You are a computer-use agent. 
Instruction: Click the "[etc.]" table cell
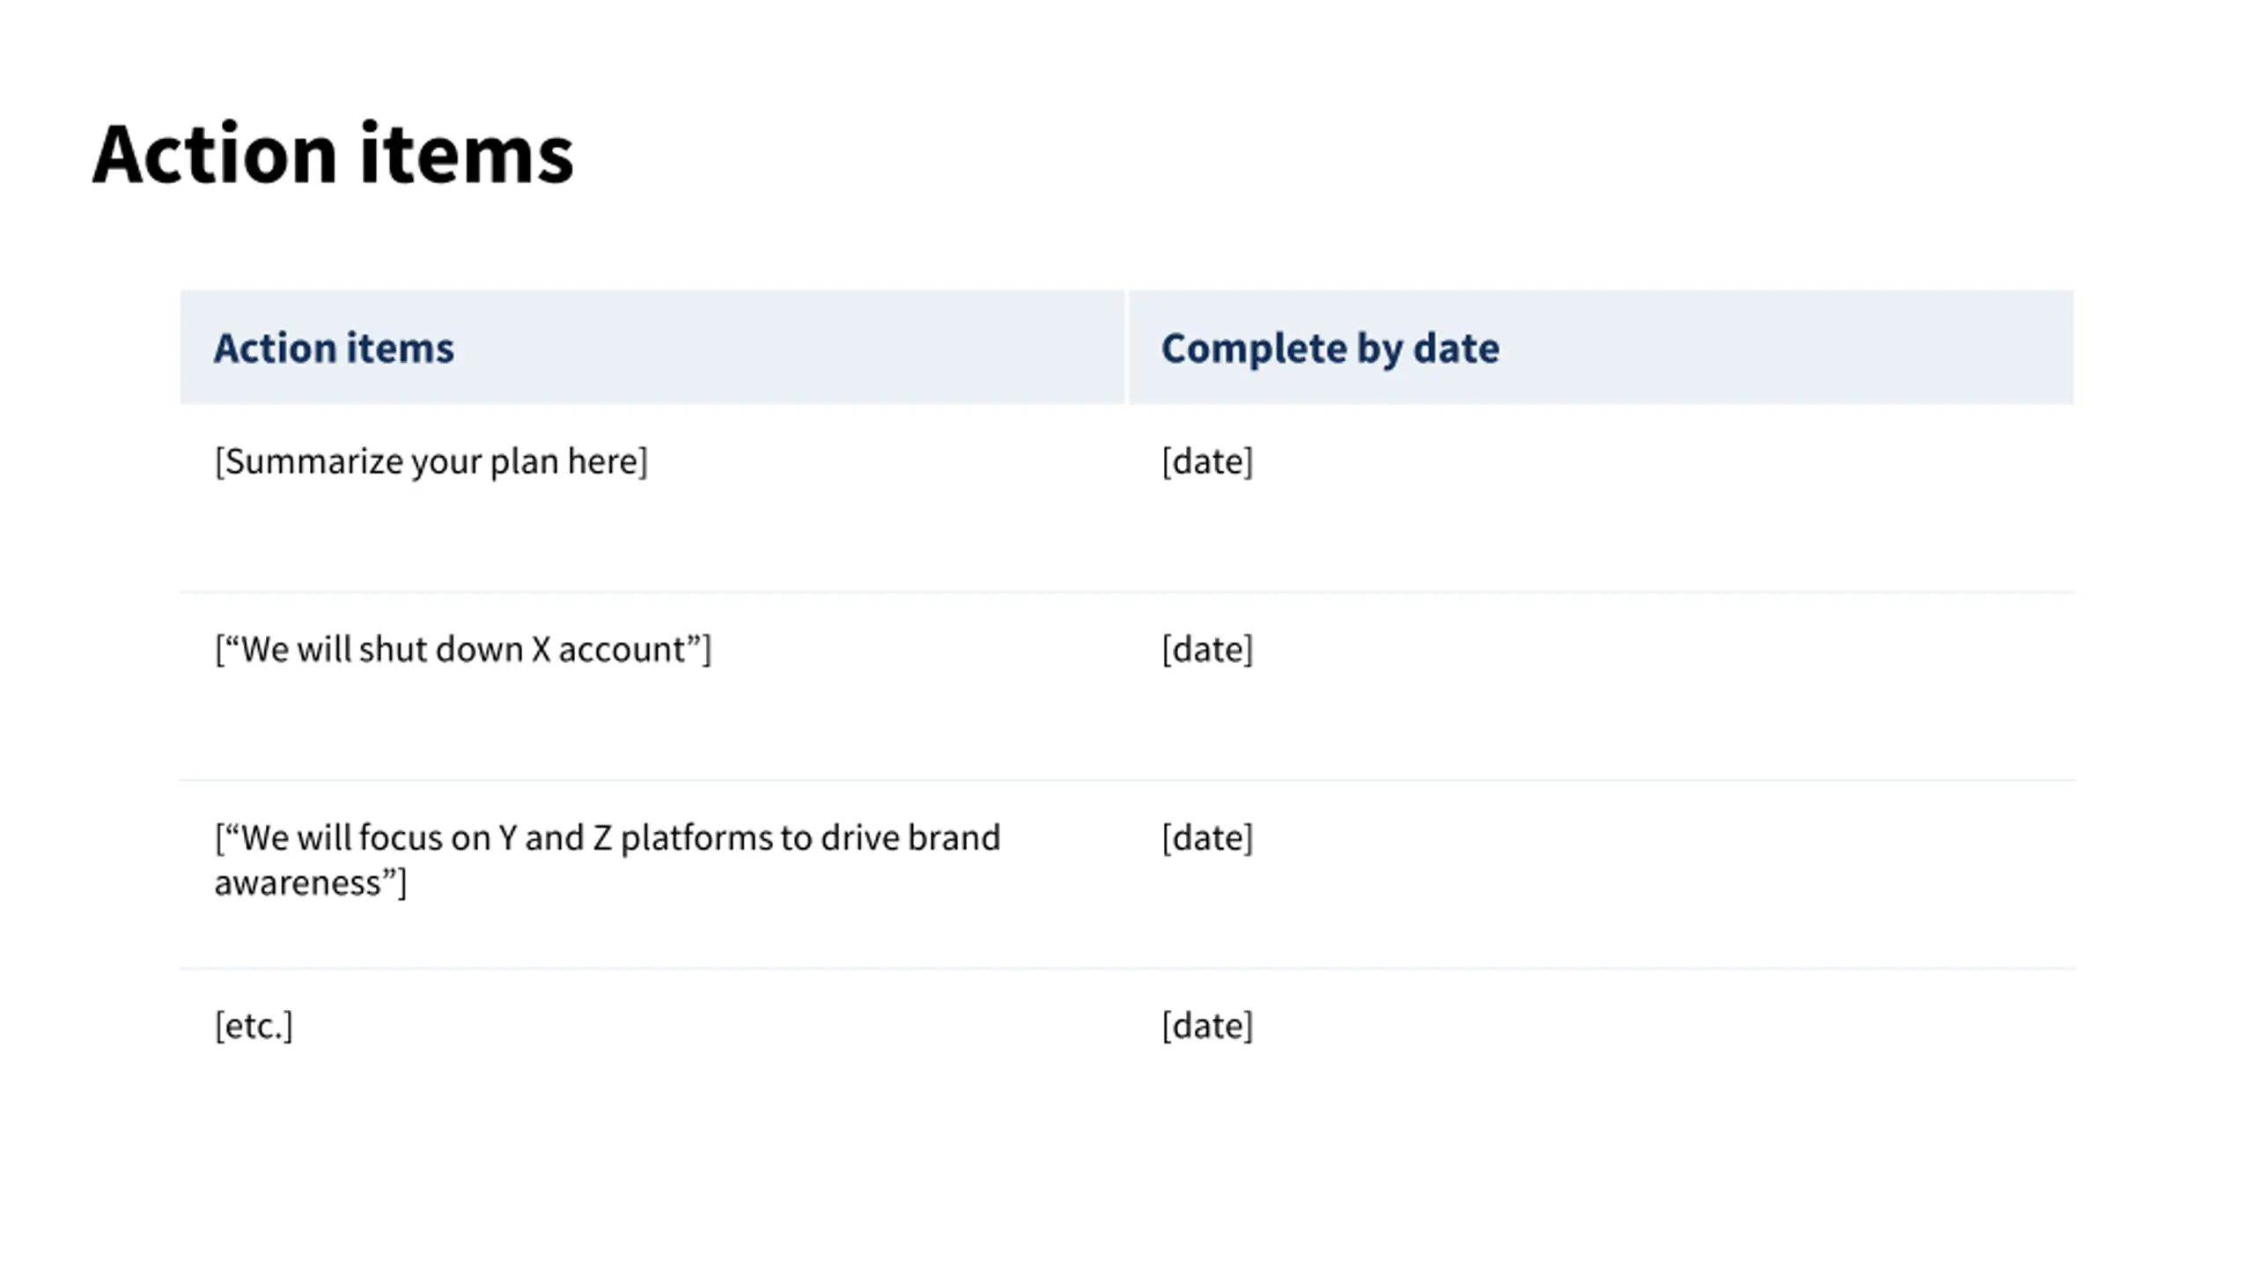[652, 1062]
